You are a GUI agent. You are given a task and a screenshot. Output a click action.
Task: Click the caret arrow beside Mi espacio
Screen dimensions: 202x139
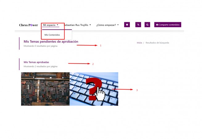(x=58, y=25)
